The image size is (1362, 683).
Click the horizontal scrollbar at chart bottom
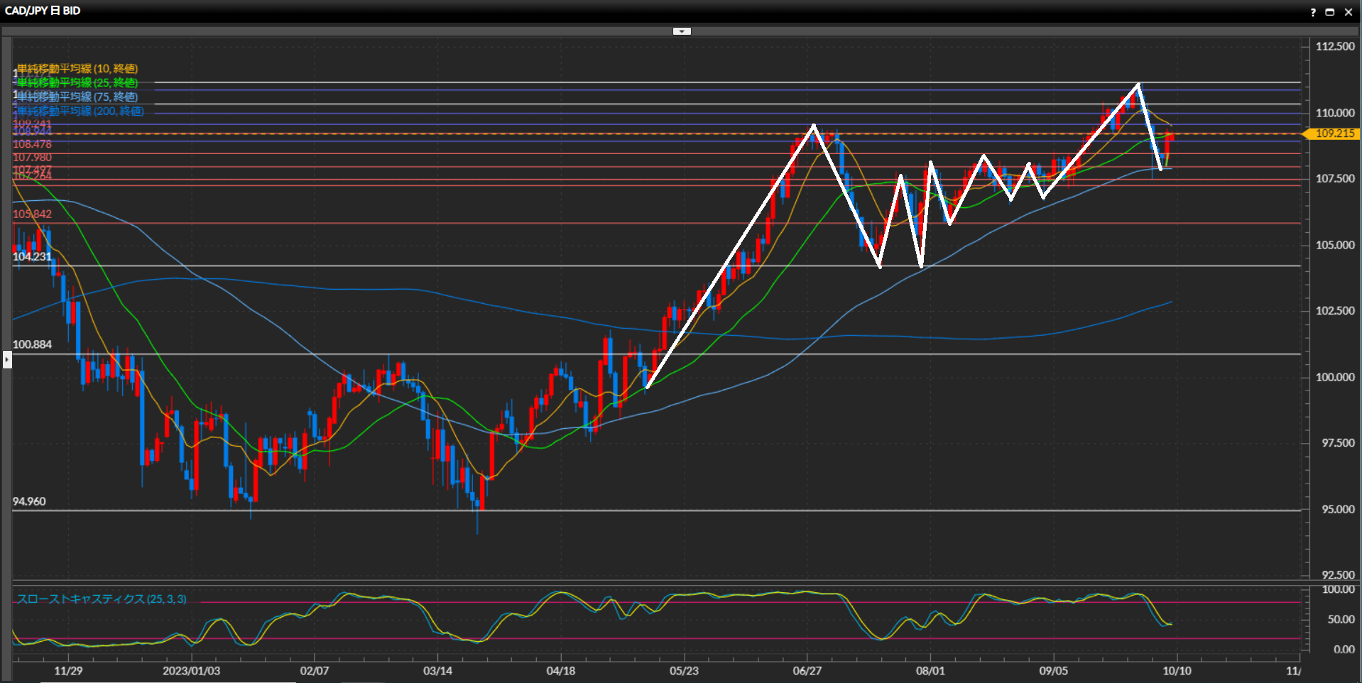coord(168,681)
